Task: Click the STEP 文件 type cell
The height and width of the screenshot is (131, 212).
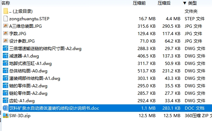Action: click(195, 19)
